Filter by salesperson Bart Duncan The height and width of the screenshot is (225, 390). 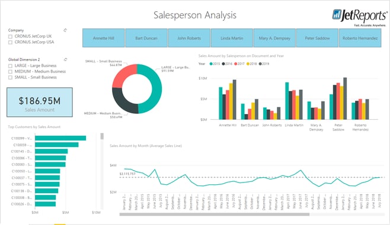[146, 38]
